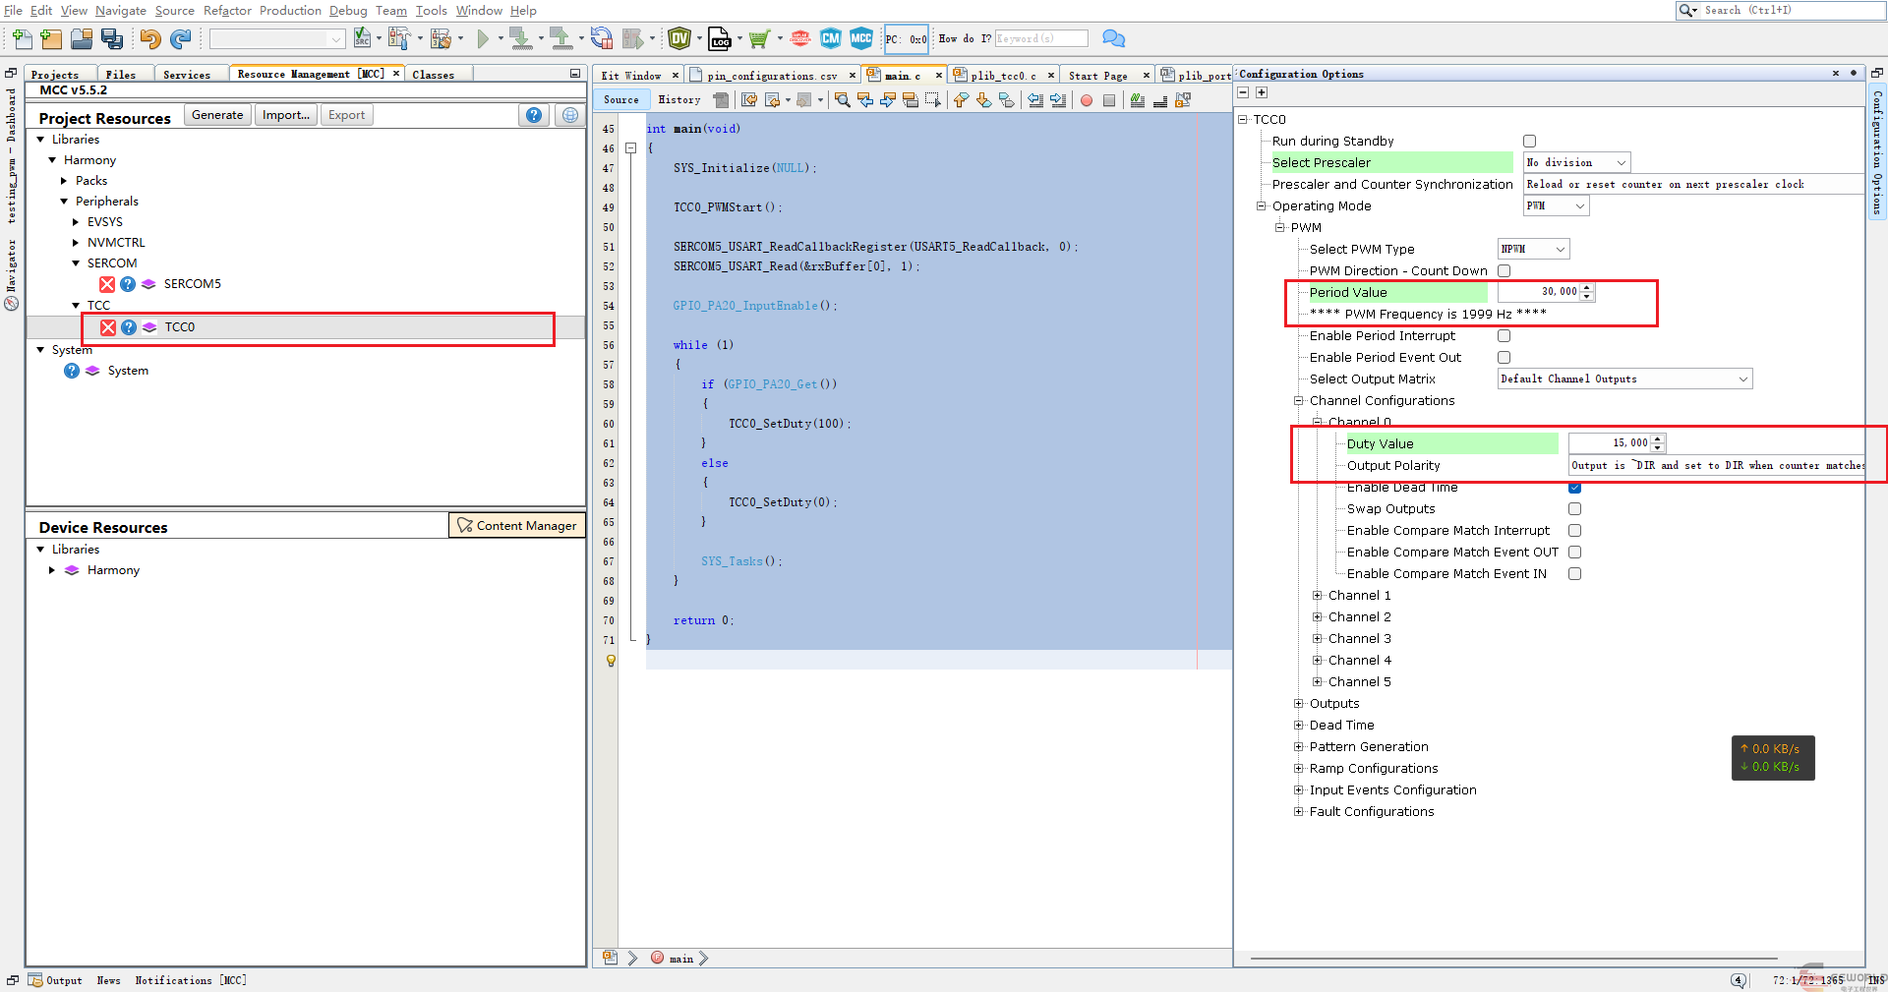Click the red remove icon beside TCC0

pos(108,327)
